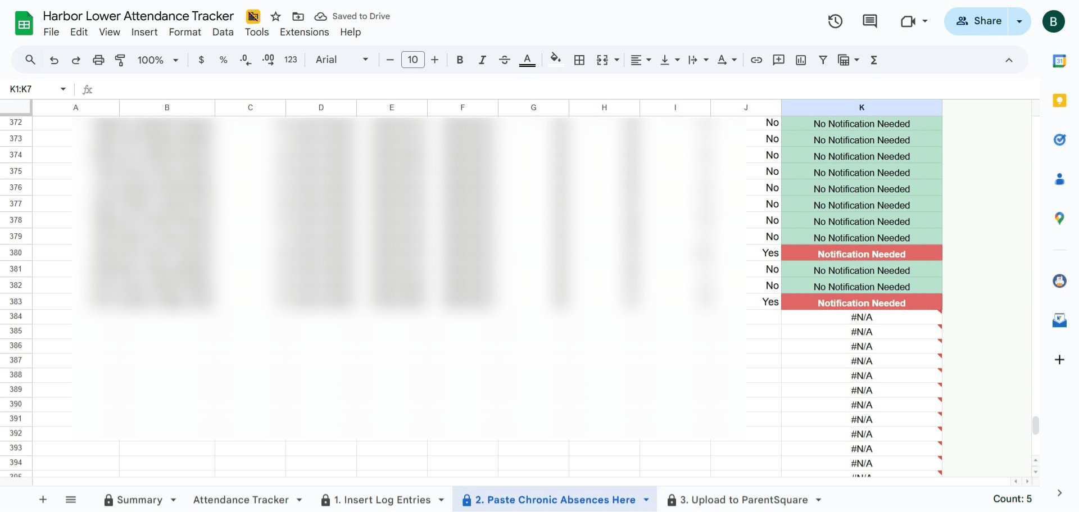This screenshot has width=1079, height=512.
Task: Open the Tools menu
Action: pos(257,32)
